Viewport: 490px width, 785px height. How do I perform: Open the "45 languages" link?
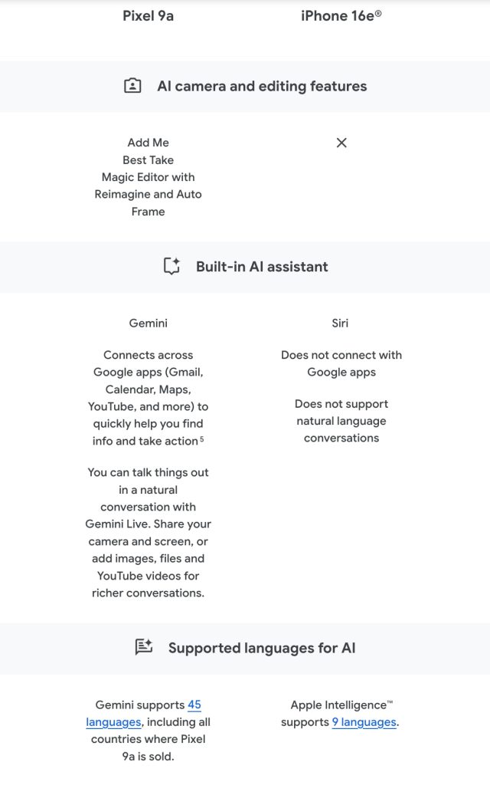(193, 705)
